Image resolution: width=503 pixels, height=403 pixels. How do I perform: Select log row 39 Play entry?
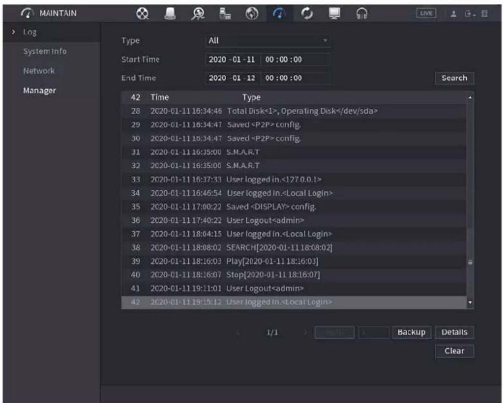tap(294, 261)
